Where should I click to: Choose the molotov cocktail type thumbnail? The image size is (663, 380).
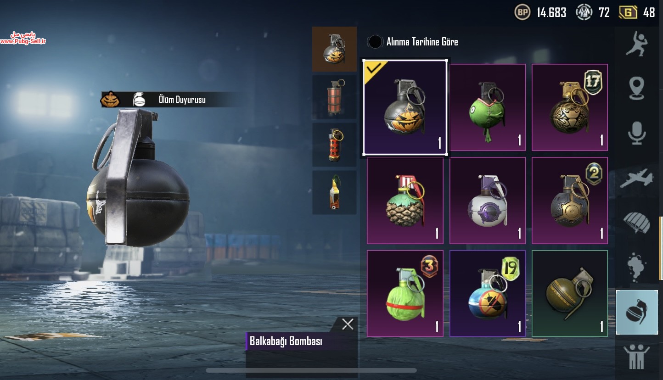[x=334, y=192]
